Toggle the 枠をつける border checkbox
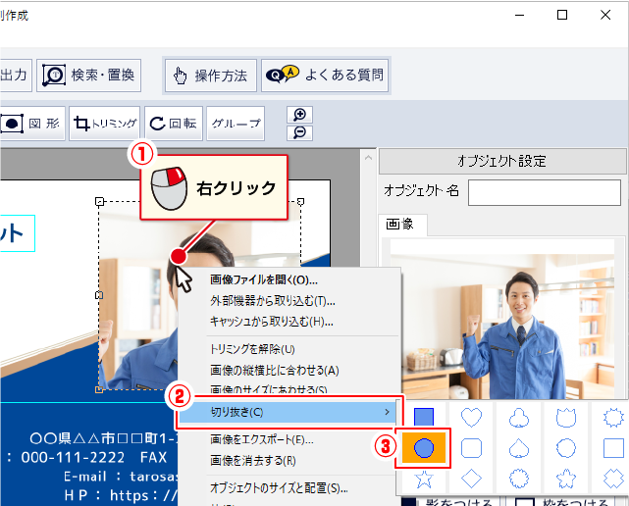This screenshot has height=506, width=629. (525, 502)
